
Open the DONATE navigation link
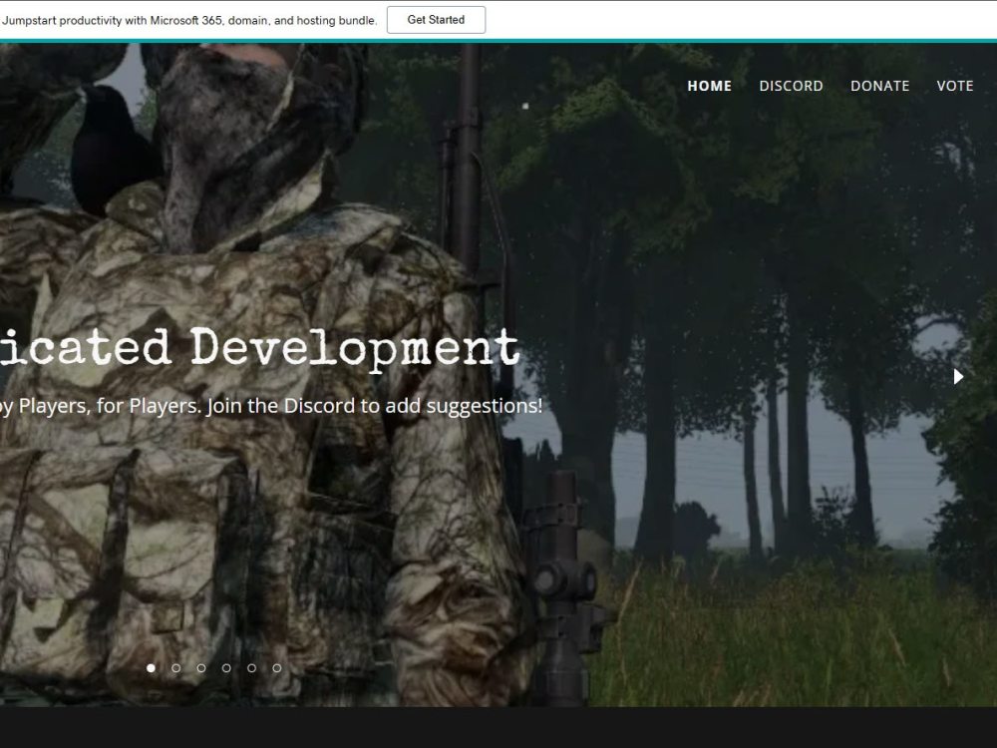click(x=880, y=86)
